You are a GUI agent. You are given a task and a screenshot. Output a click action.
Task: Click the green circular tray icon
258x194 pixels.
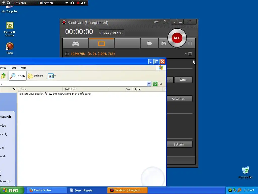tap(230, 190)
